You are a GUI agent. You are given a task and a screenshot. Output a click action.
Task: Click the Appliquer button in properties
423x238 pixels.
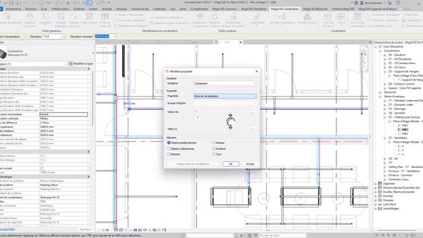pos(85,229)
